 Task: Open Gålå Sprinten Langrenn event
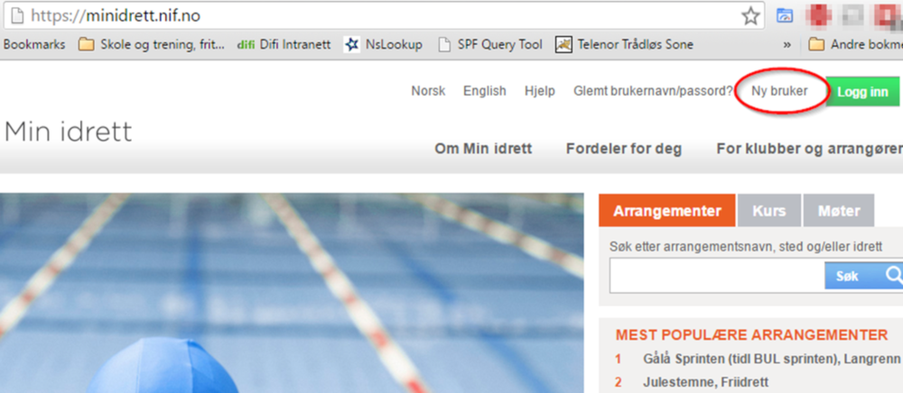(772, 359)
